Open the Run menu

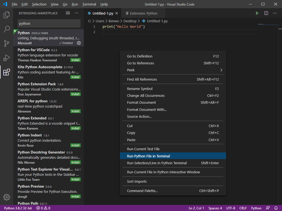[x=75, y=4]
